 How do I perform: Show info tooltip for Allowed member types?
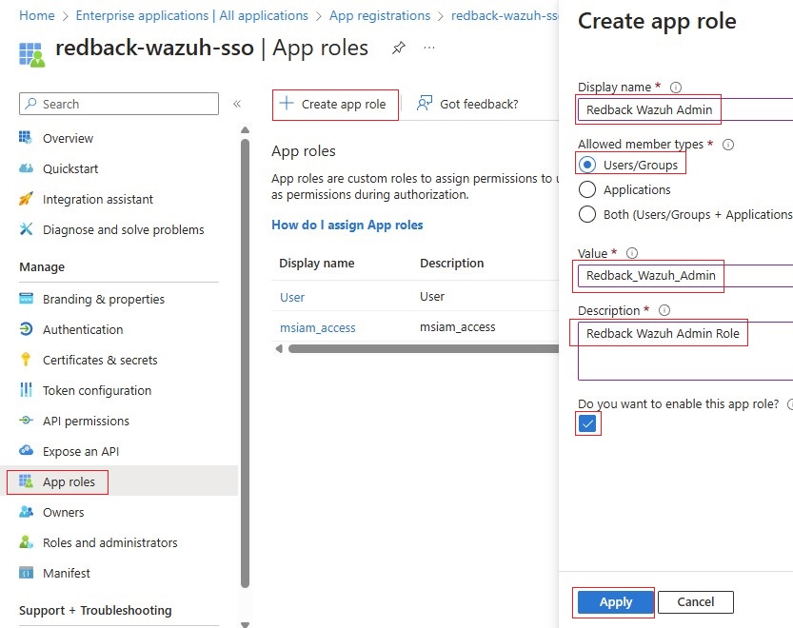[728, 145]
